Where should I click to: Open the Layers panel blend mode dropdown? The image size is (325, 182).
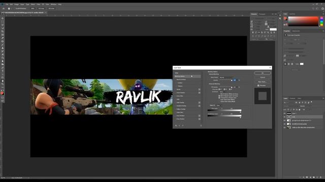291,106
